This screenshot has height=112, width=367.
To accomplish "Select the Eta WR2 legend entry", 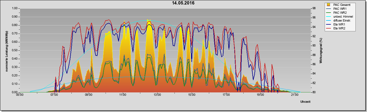I will coord(339,28).
